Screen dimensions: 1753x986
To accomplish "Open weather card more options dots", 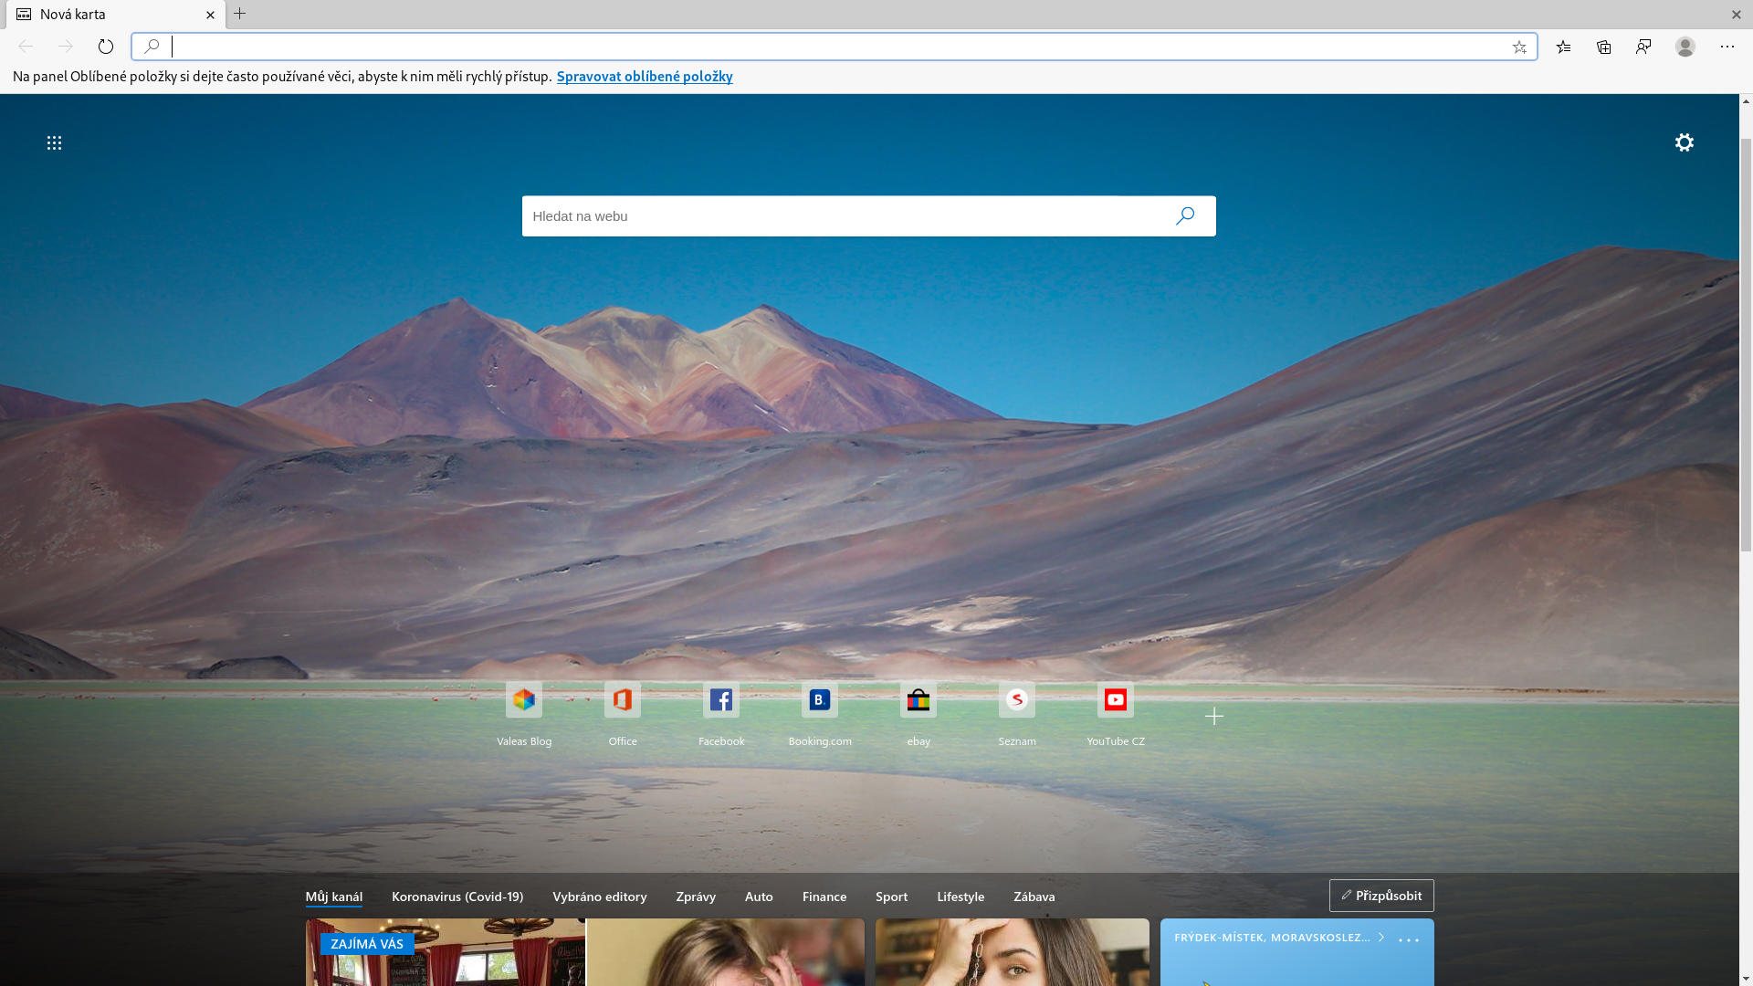I will click(1409, 939).
